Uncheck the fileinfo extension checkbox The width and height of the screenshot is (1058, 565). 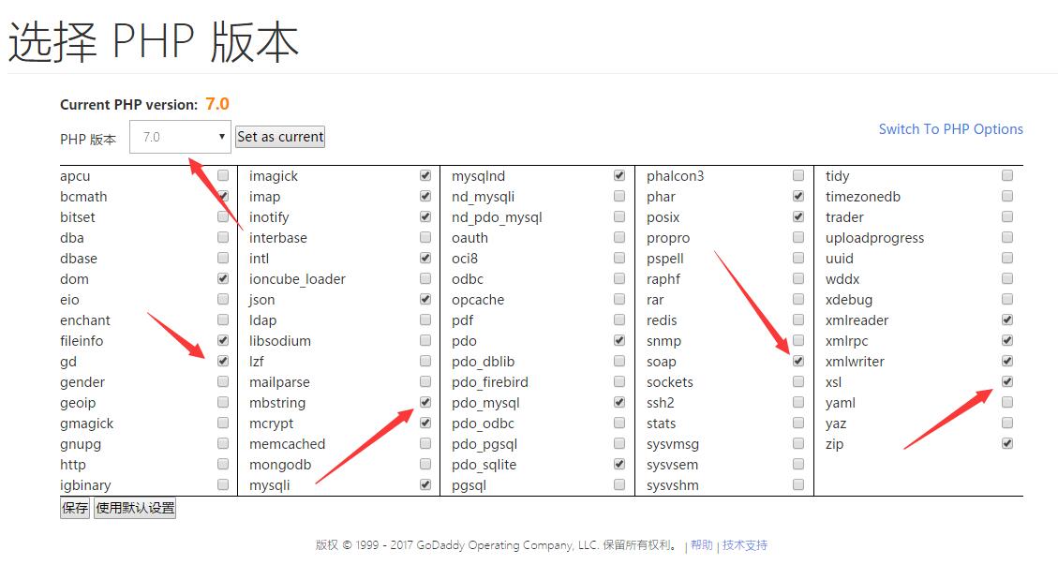coord(223,340)
